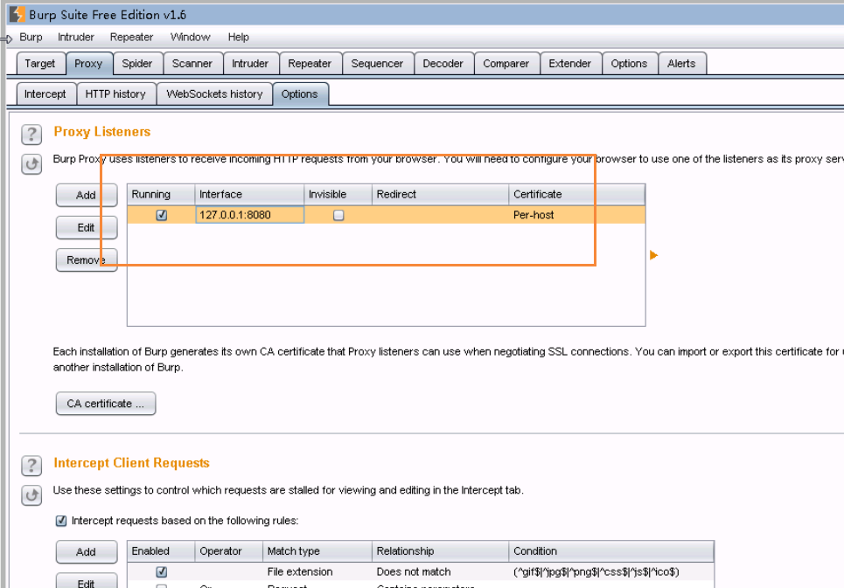Image resolution: width=844 pixels, height=588 pixels.
Task: Toggle Invisible checkbox for 127.0.0.1:8080 listener
Action: point(338,215)
